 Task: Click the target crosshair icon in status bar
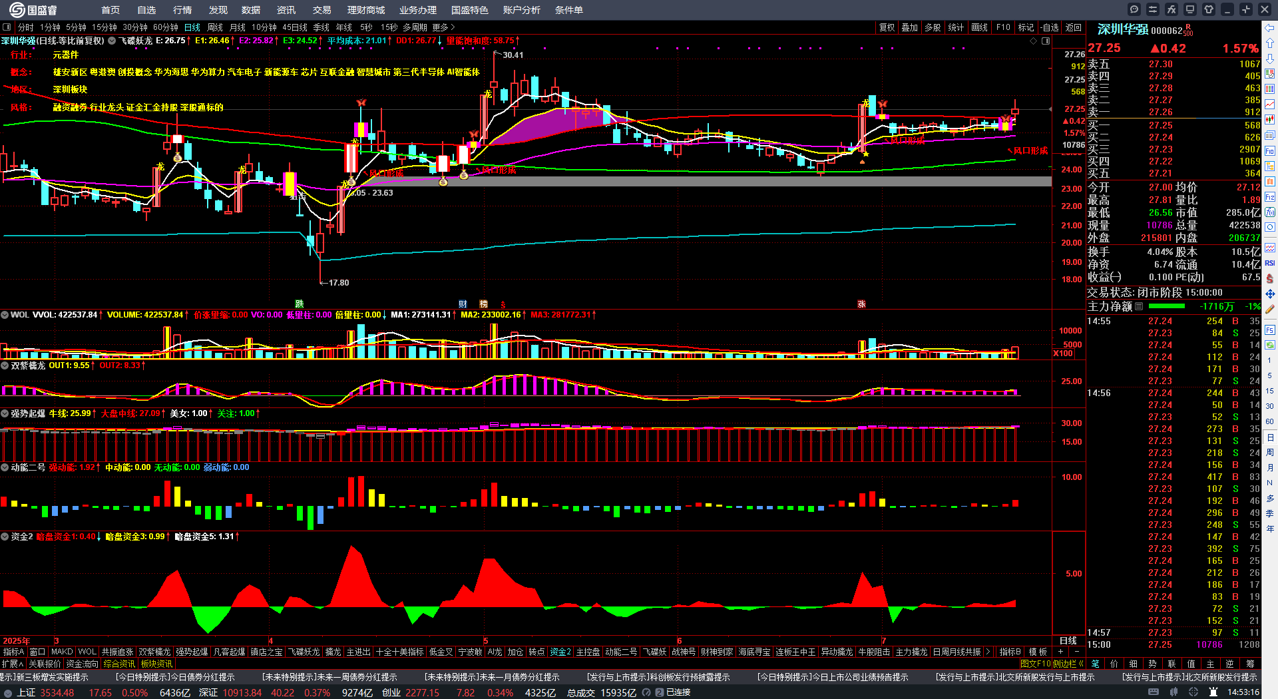(x=1194, y=692)
